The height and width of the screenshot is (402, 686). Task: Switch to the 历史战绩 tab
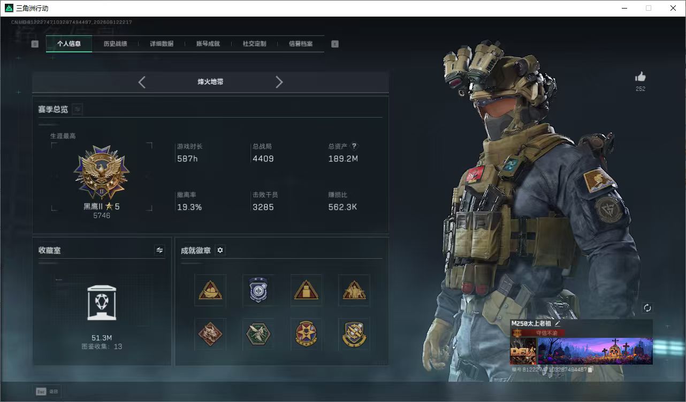click(115, 44)
